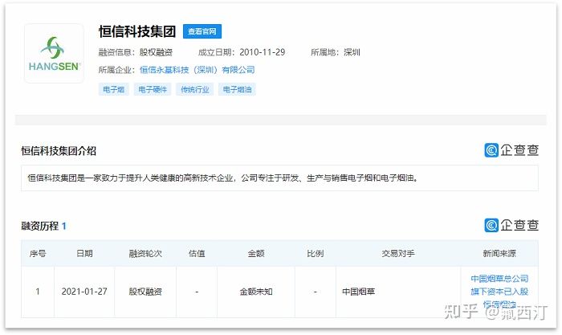Click the company introduction paragraph text

tap(223, 178)
